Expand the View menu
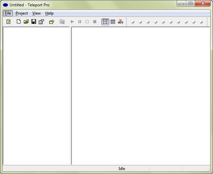Viewport: 213px width, 174px height. (x=37, y=13)
